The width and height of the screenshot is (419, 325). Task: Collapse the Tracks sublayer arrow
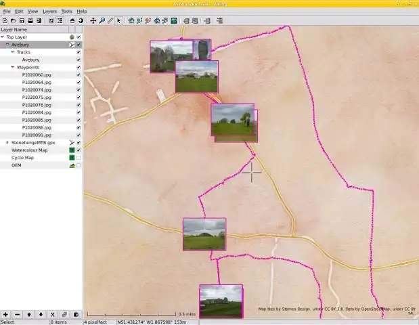coord(13,52)
